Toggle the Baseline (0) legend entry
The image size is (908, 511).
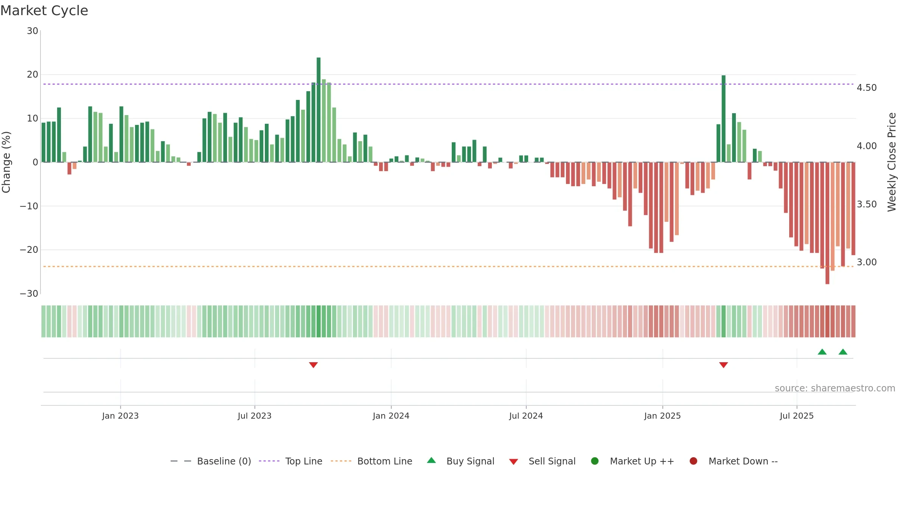tap(211, 461)
